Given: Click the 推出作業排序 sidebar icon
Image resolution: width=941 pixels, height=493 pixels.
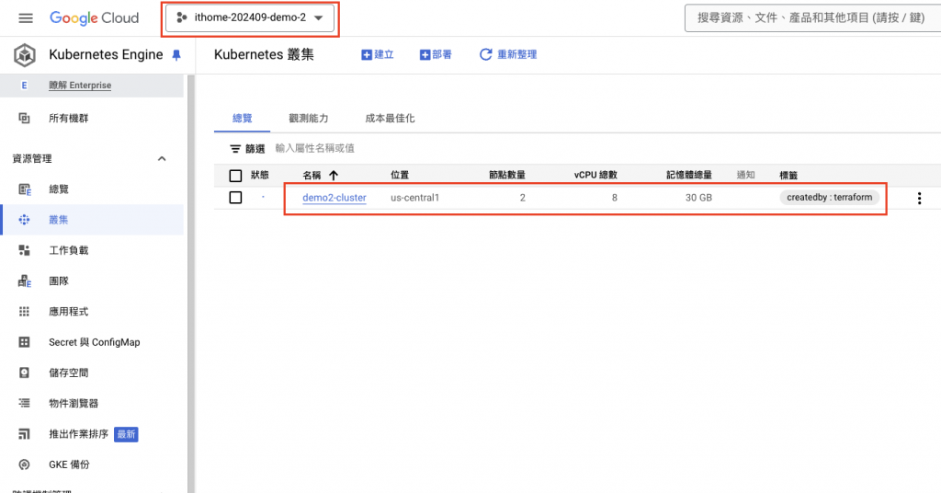Looking at the screenshot, I should 24,434.
